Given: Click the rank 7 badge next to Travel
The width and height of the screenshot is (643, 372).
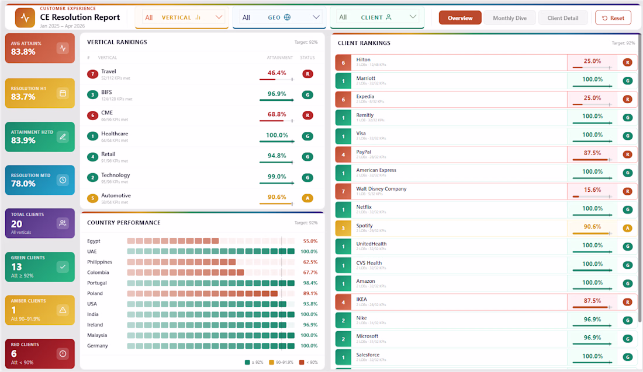Looking at the screenshot, I should click(93, 74).
